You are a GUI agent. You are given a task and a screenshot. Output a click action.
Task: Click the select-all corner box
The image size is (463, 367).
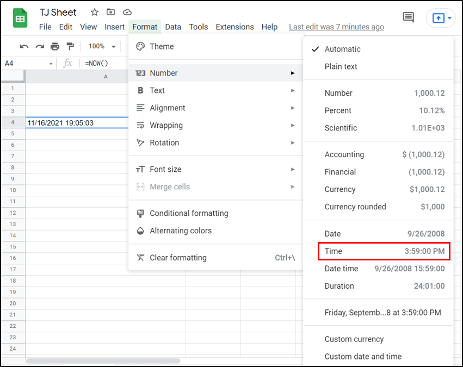pyautogui.click(x=13, y=76)
